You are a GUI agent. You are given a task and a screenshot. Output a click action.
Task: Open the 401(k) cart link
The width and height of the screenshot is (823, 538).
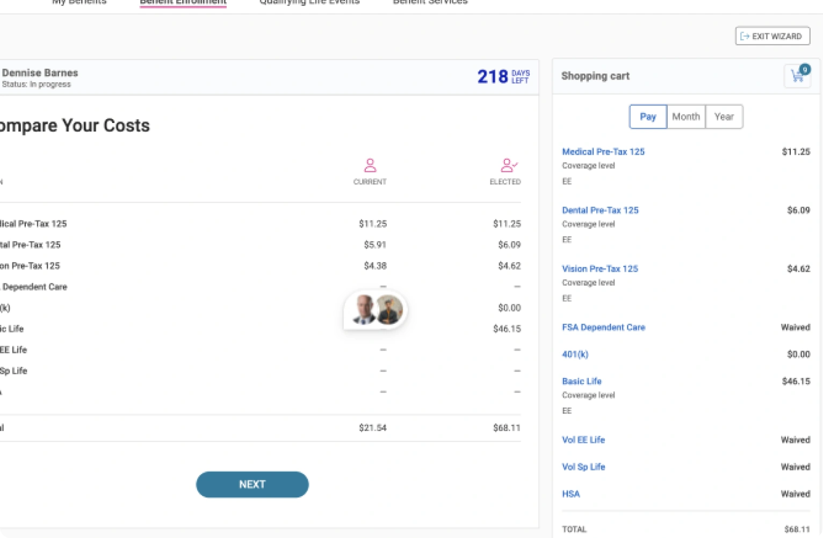point(575,354)
